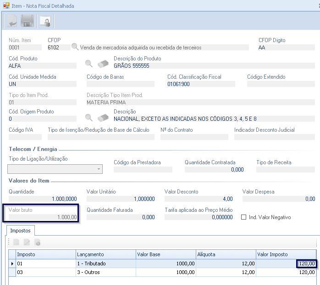Click the magnifier beside Cód. Origem Produto
This screenshot has width=320, height=285.
(89, 117)
